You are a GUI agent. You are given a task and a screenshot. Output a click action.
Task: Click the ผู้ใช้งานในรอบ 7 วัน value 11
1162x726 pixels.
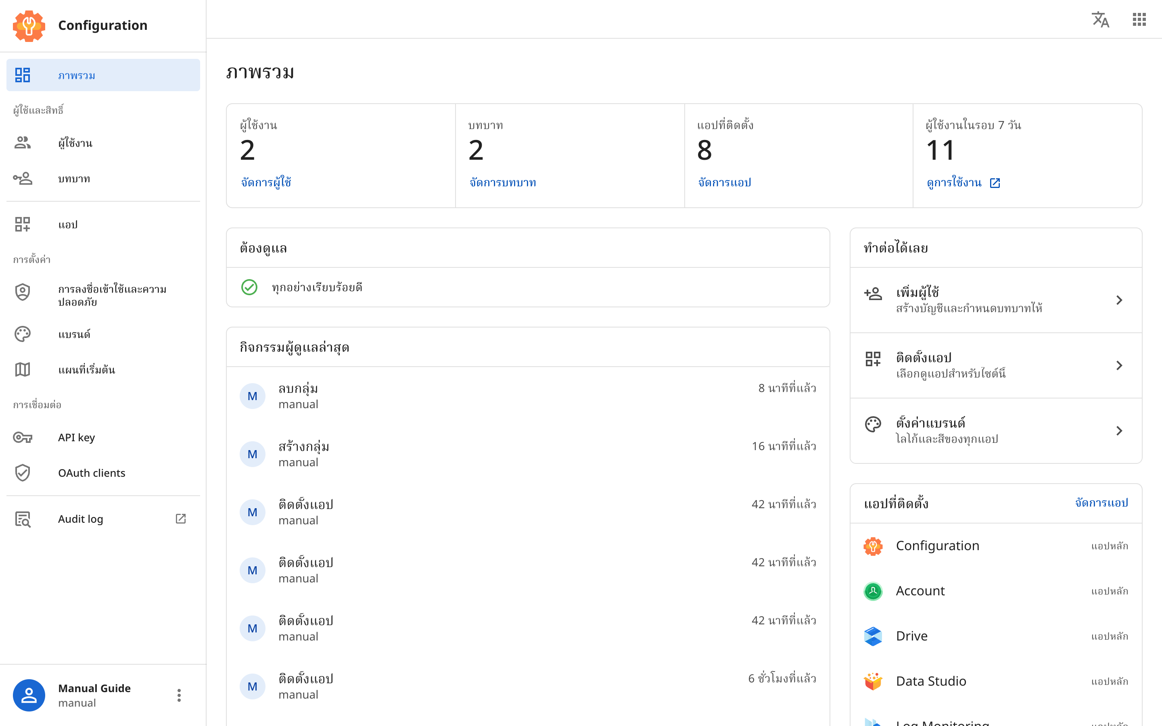940,150
